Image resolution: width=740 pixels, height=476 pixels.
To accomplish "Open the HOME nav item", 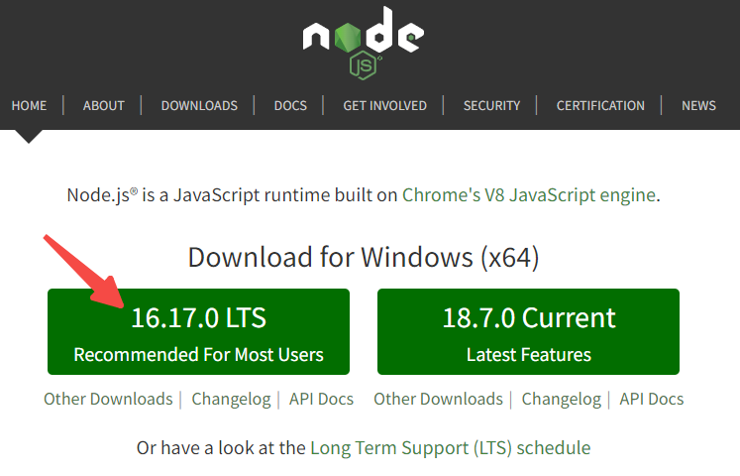I will tap(29, 105).
